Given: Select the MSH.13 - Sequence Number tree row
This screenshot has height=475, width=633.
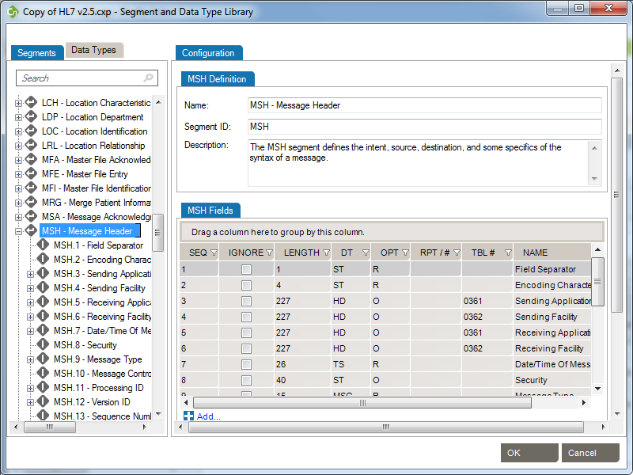Looking at the screenshot, I should coord(103,416).
